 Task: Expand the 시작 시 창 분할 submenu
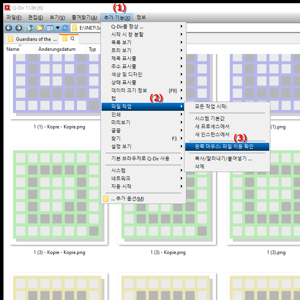[x=143, y=34]
